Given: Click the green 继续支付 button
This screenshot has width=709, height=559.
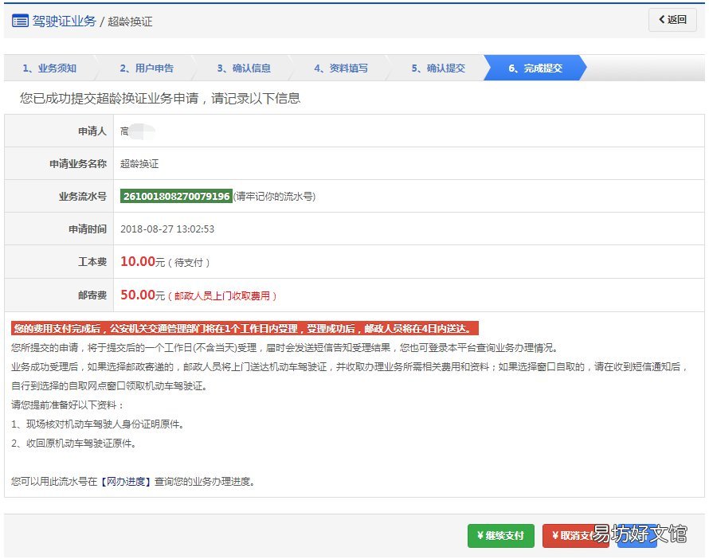Looking at the screenshot, I should point(500,535).
